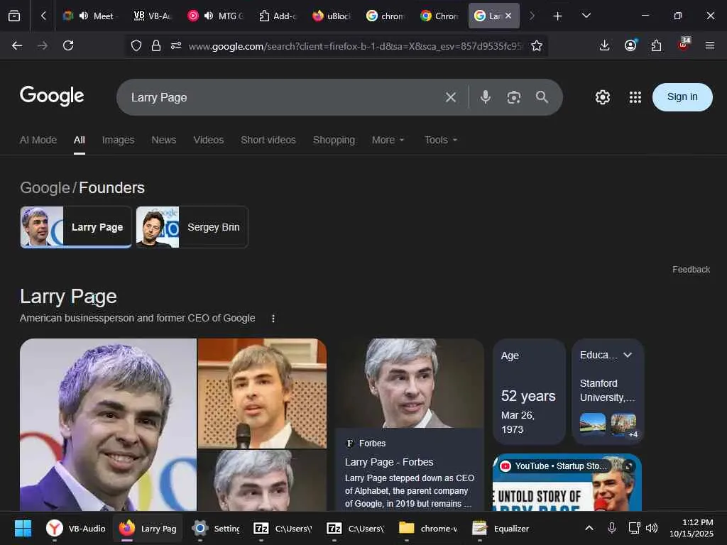727x545 pixels.
Task: Open the Firefox downloads panel
Action: [x=604, y=45]
